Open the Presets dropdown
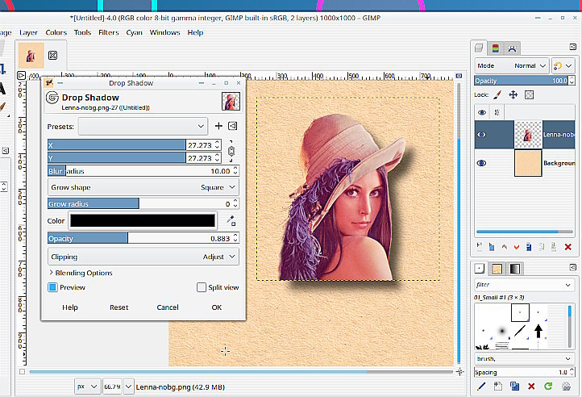This screenshot has height=397, width=582. click(143, 127)
